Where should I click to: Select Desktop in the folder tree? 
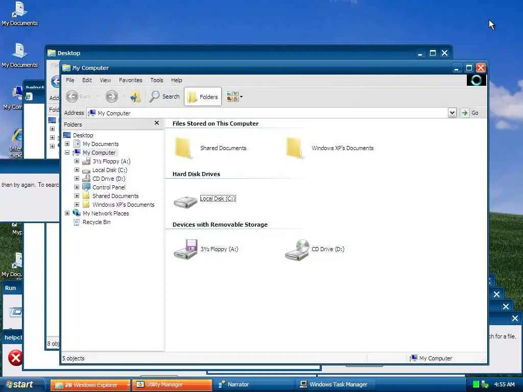83,135
